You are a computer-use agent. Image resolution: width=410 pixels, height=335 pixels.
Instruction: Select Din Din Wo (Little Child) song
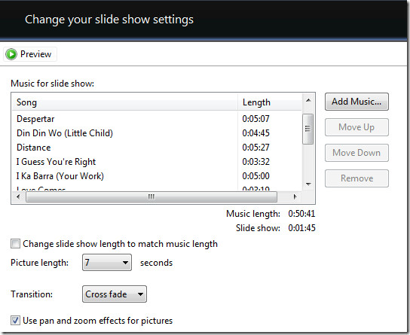click(157, 133)
